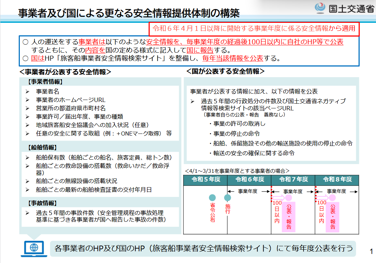Click the 事業者のホームページURL bullet item
This screenshot has width=376, height=263.
coord(70,100)
